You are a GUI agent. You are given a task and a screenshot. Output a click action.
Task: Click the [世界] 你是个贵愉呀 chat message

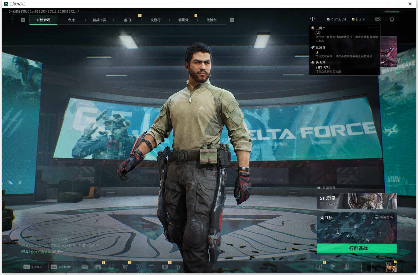tap(42, 252)
